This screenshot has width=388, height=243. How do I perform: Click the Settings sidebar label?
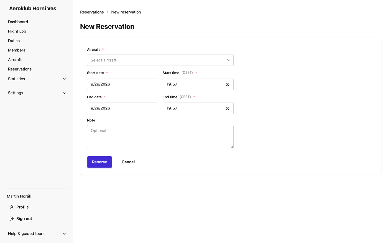click(x=16, y=93)
